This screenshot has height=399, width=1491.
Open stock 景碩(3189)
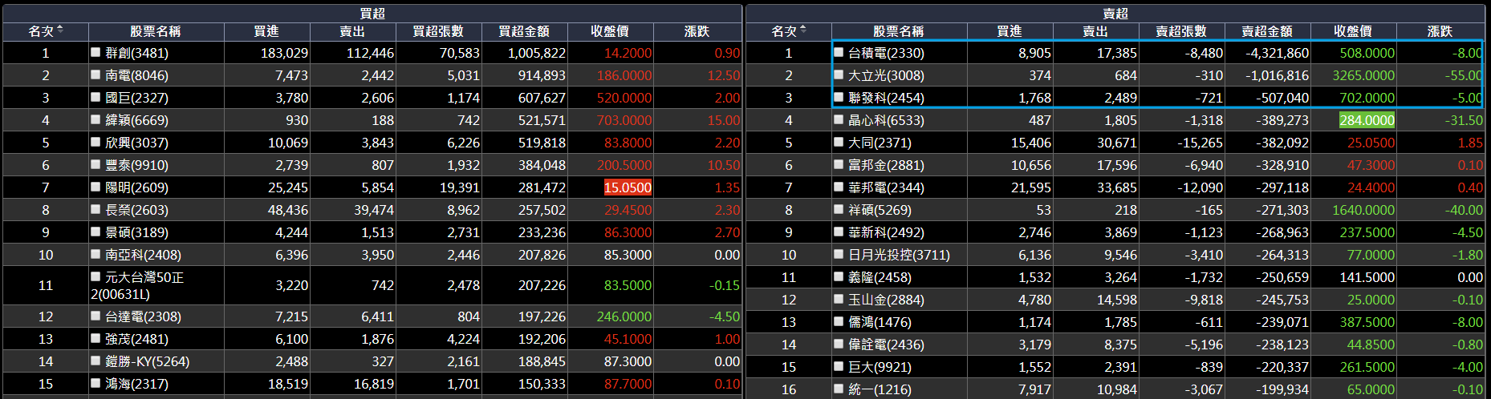137,232
